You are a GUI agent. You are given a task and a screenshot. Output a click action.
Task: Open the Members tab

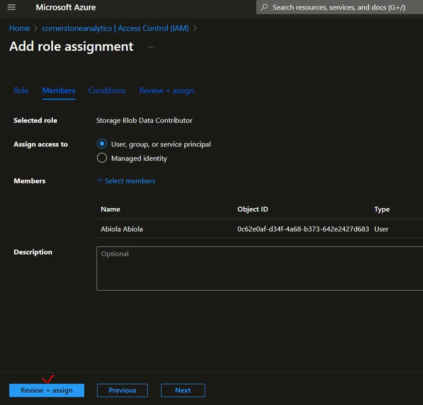click(x=59, y=91)
